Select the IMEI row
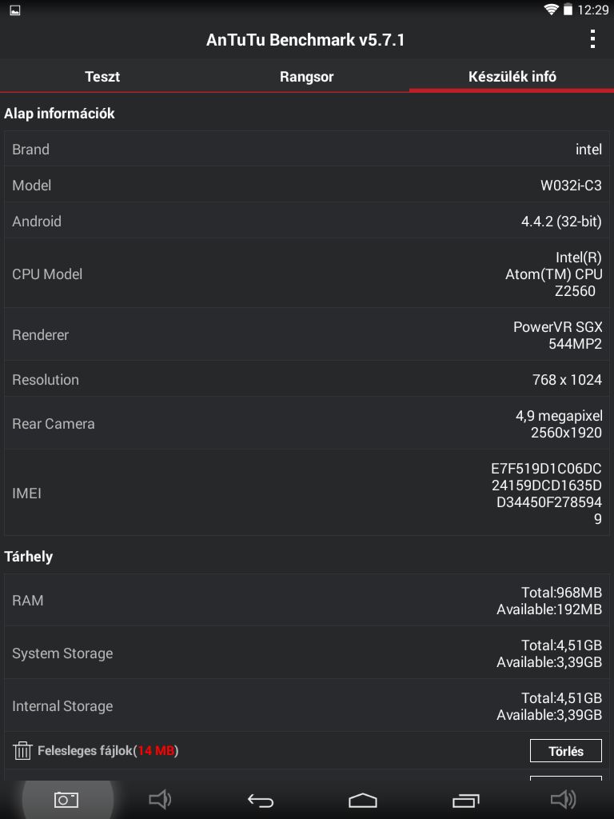Image resolution: width=614 pixels, height=819 pixels. [x=307, y=493]
